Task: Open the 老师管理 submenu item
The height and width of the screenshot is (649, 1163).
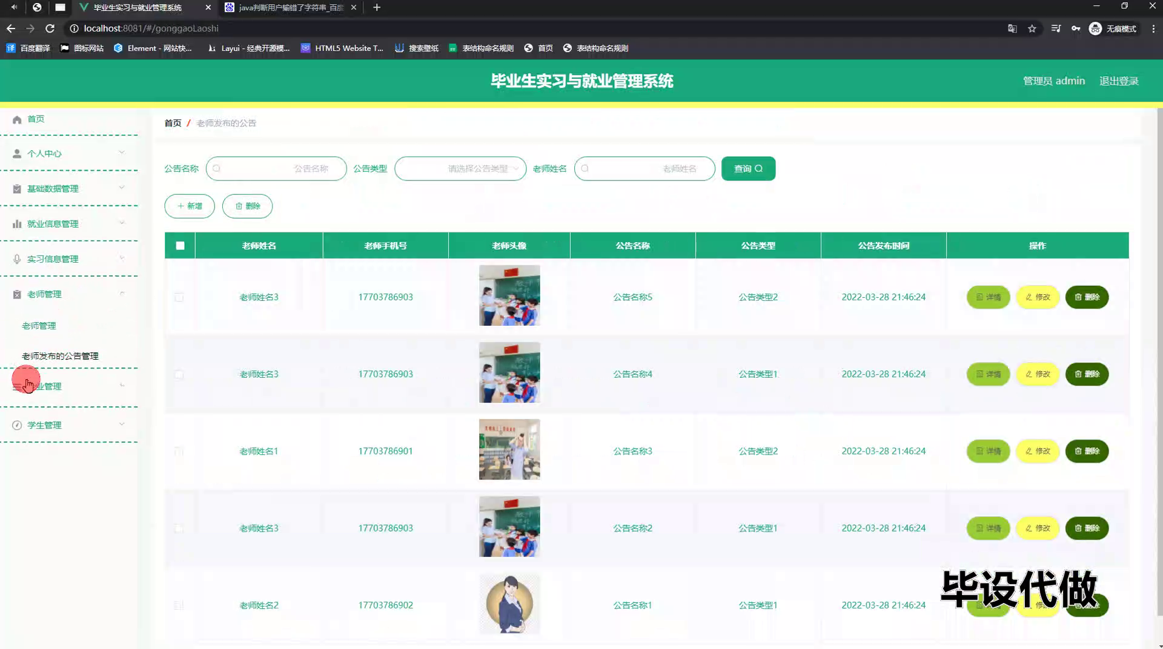Action: pyautogui.click(x=39, y=326)
